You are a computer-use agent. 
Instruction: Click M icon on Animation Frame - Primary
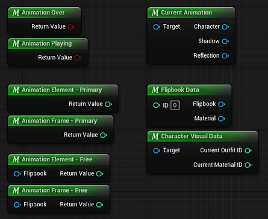[16, 121]
